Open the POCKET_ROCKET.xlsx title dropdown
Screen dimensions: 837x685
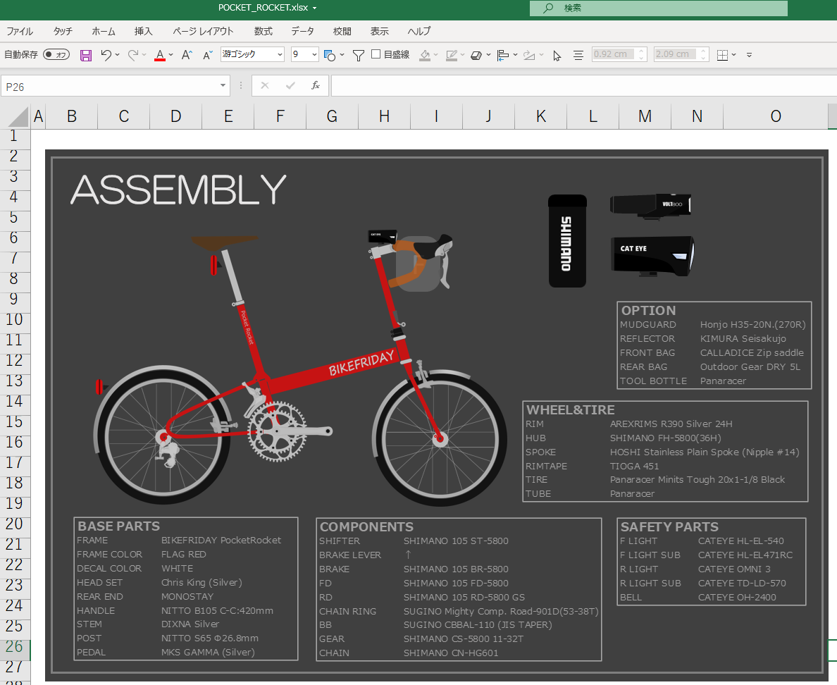[x=314, y=8]
